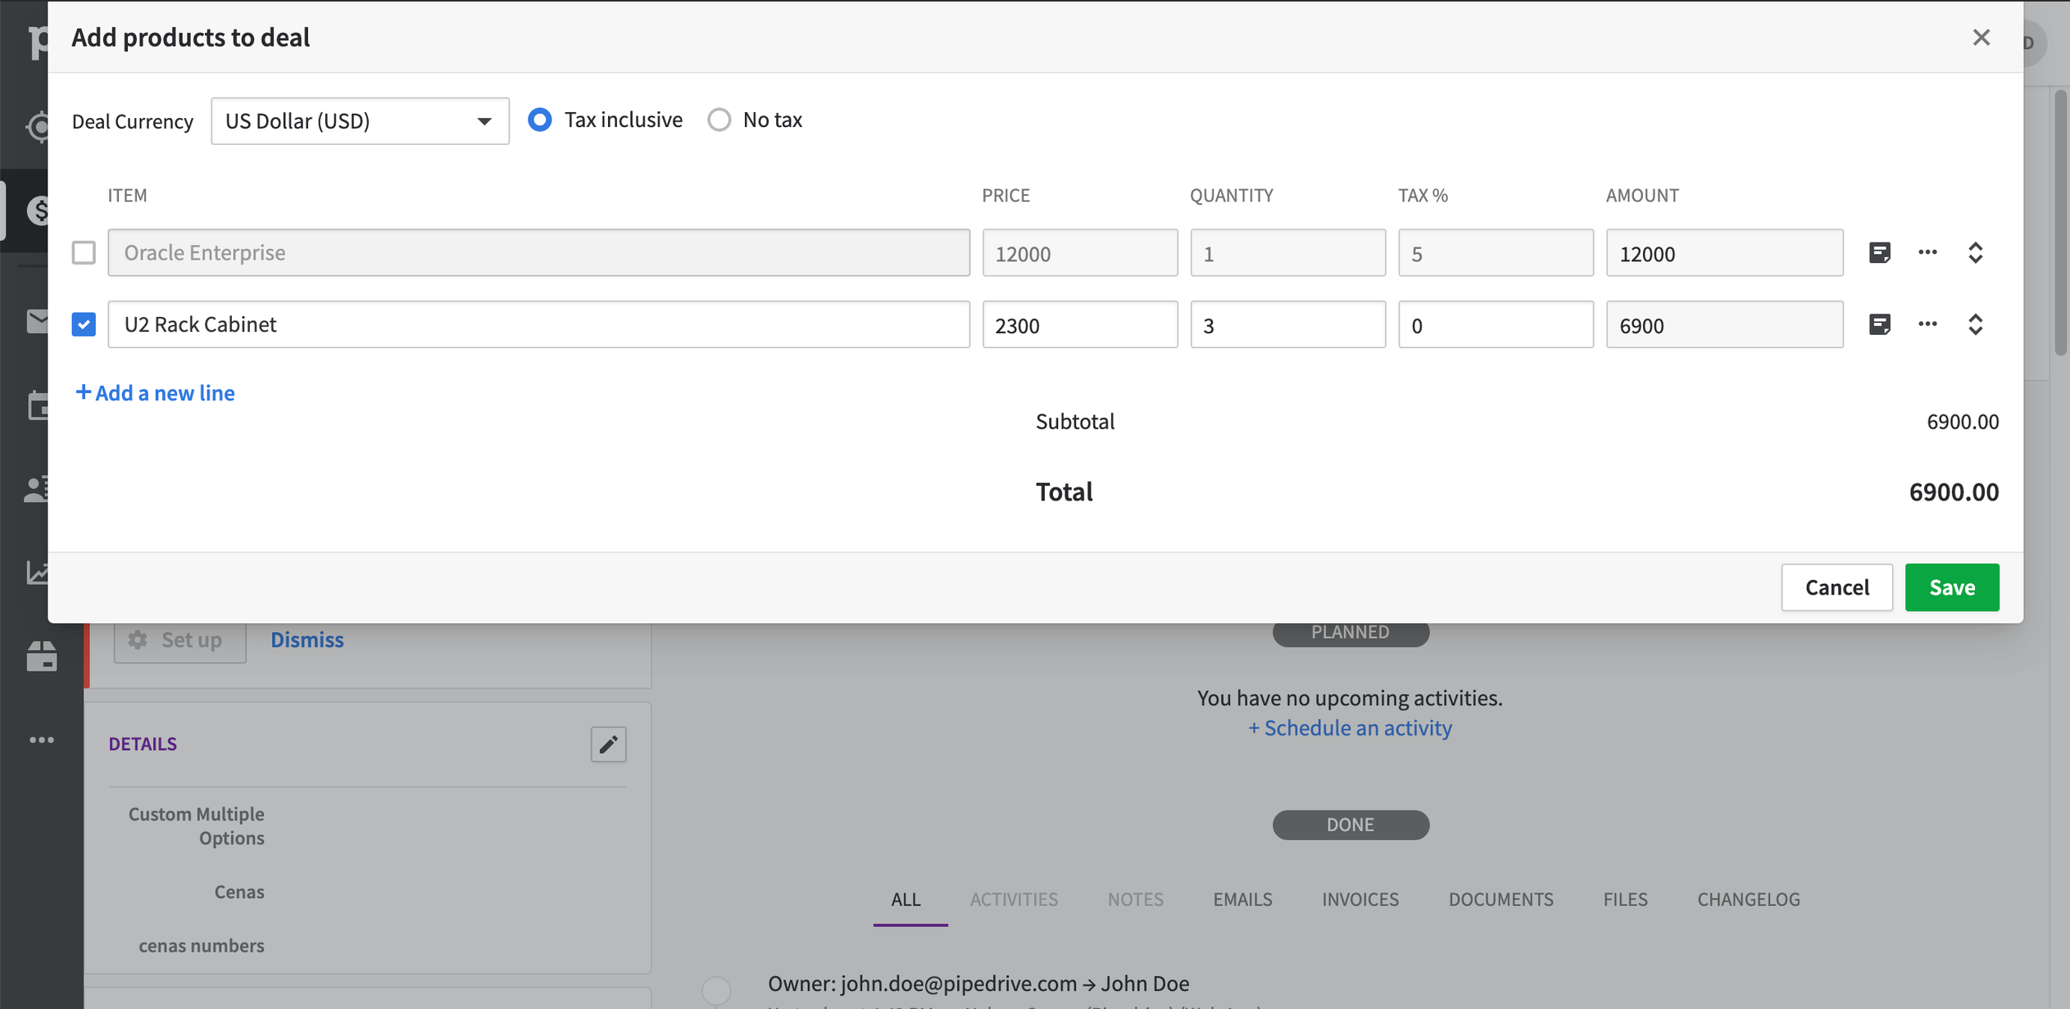The width and height of the screenshot is (2070, 1009).
Task: Open Activities calendar icon in sidebar
Action: tap(37, 405)
